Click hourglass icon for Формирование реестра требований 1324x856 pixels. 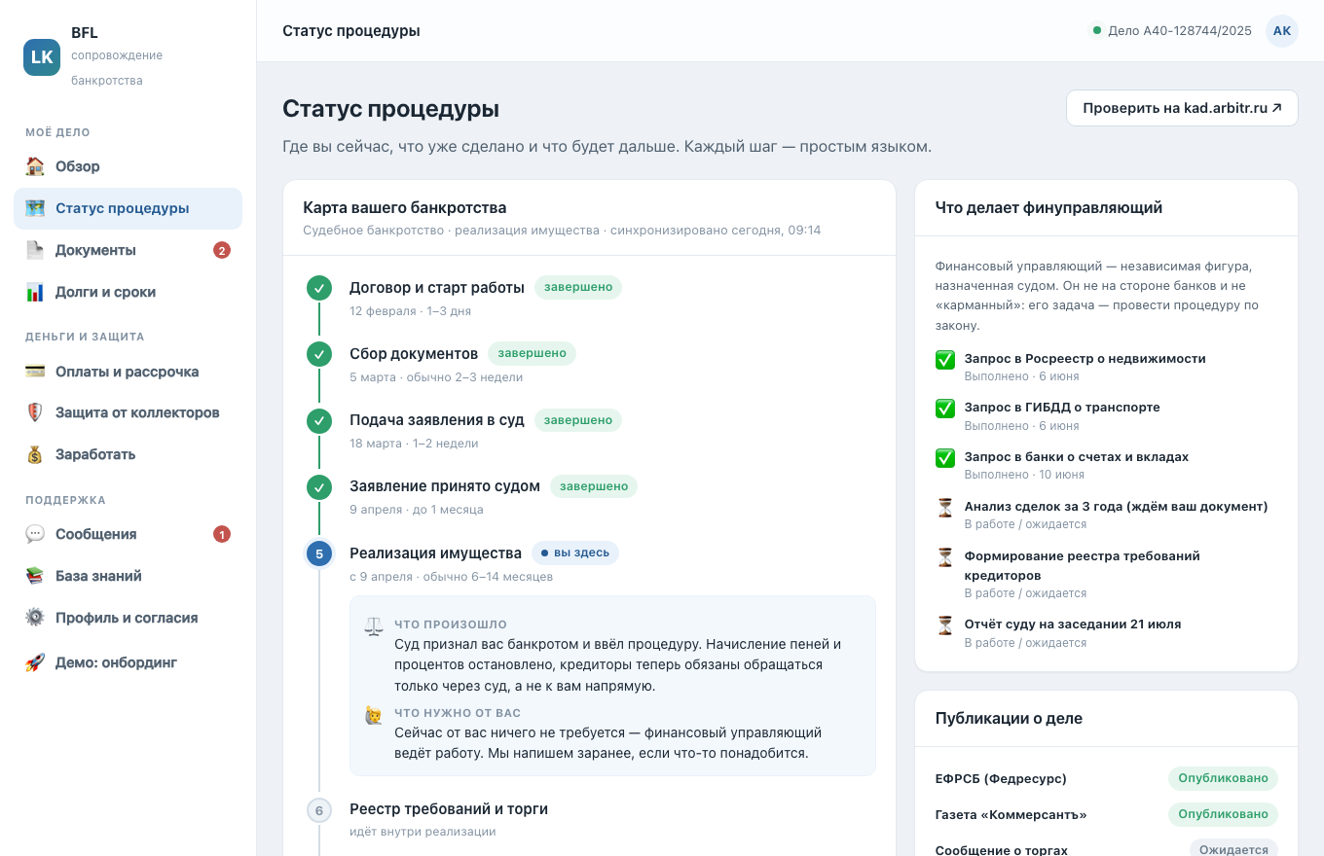[x=945, y=557]
